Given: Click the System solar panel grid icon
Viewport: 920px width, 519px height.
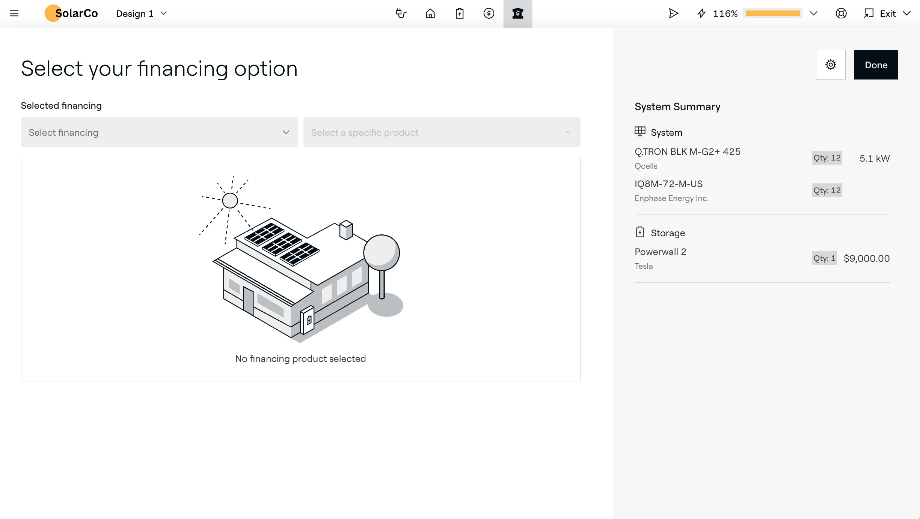Looking at the screenshot, I should coord(640,131).
